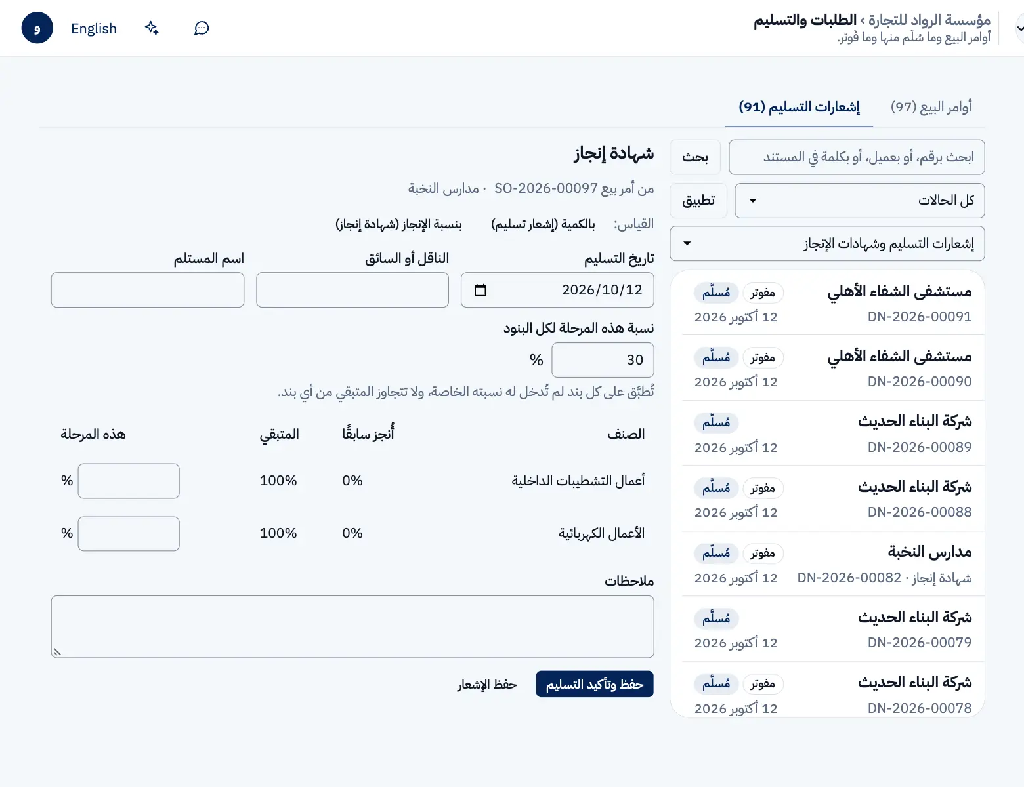Switch language to English
This screenshot has width=1024, height=787.
pos(94,28)
